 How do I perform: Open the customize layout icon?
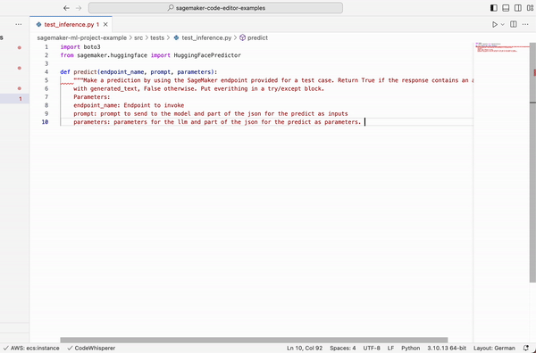click(530, 8)
